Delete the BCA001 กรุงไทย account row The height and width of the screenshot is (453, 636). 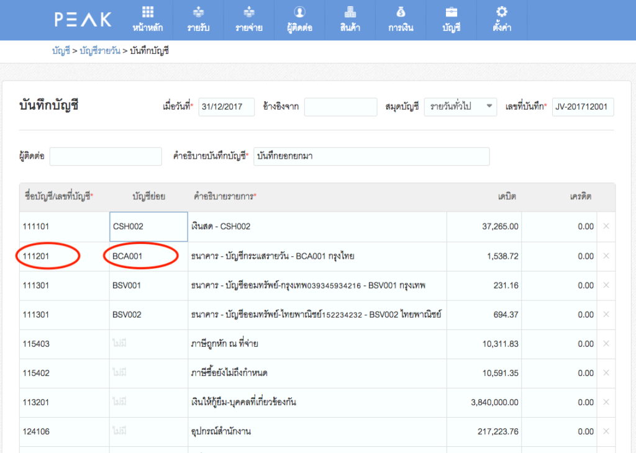pos(606,256)
